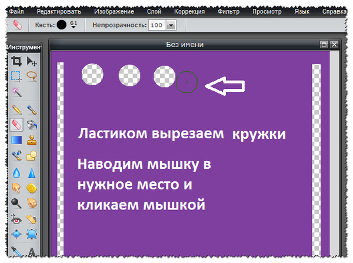This screenshot has width=353, height=263.
Task: Select the rectangular Marquee tool
Action: (x=16, y=76)
